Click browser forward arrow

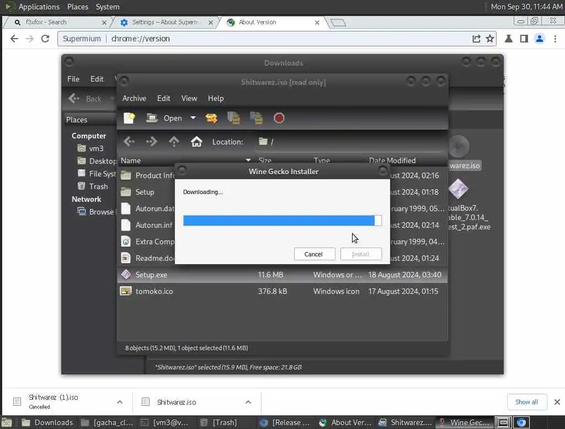click(30, 39)
